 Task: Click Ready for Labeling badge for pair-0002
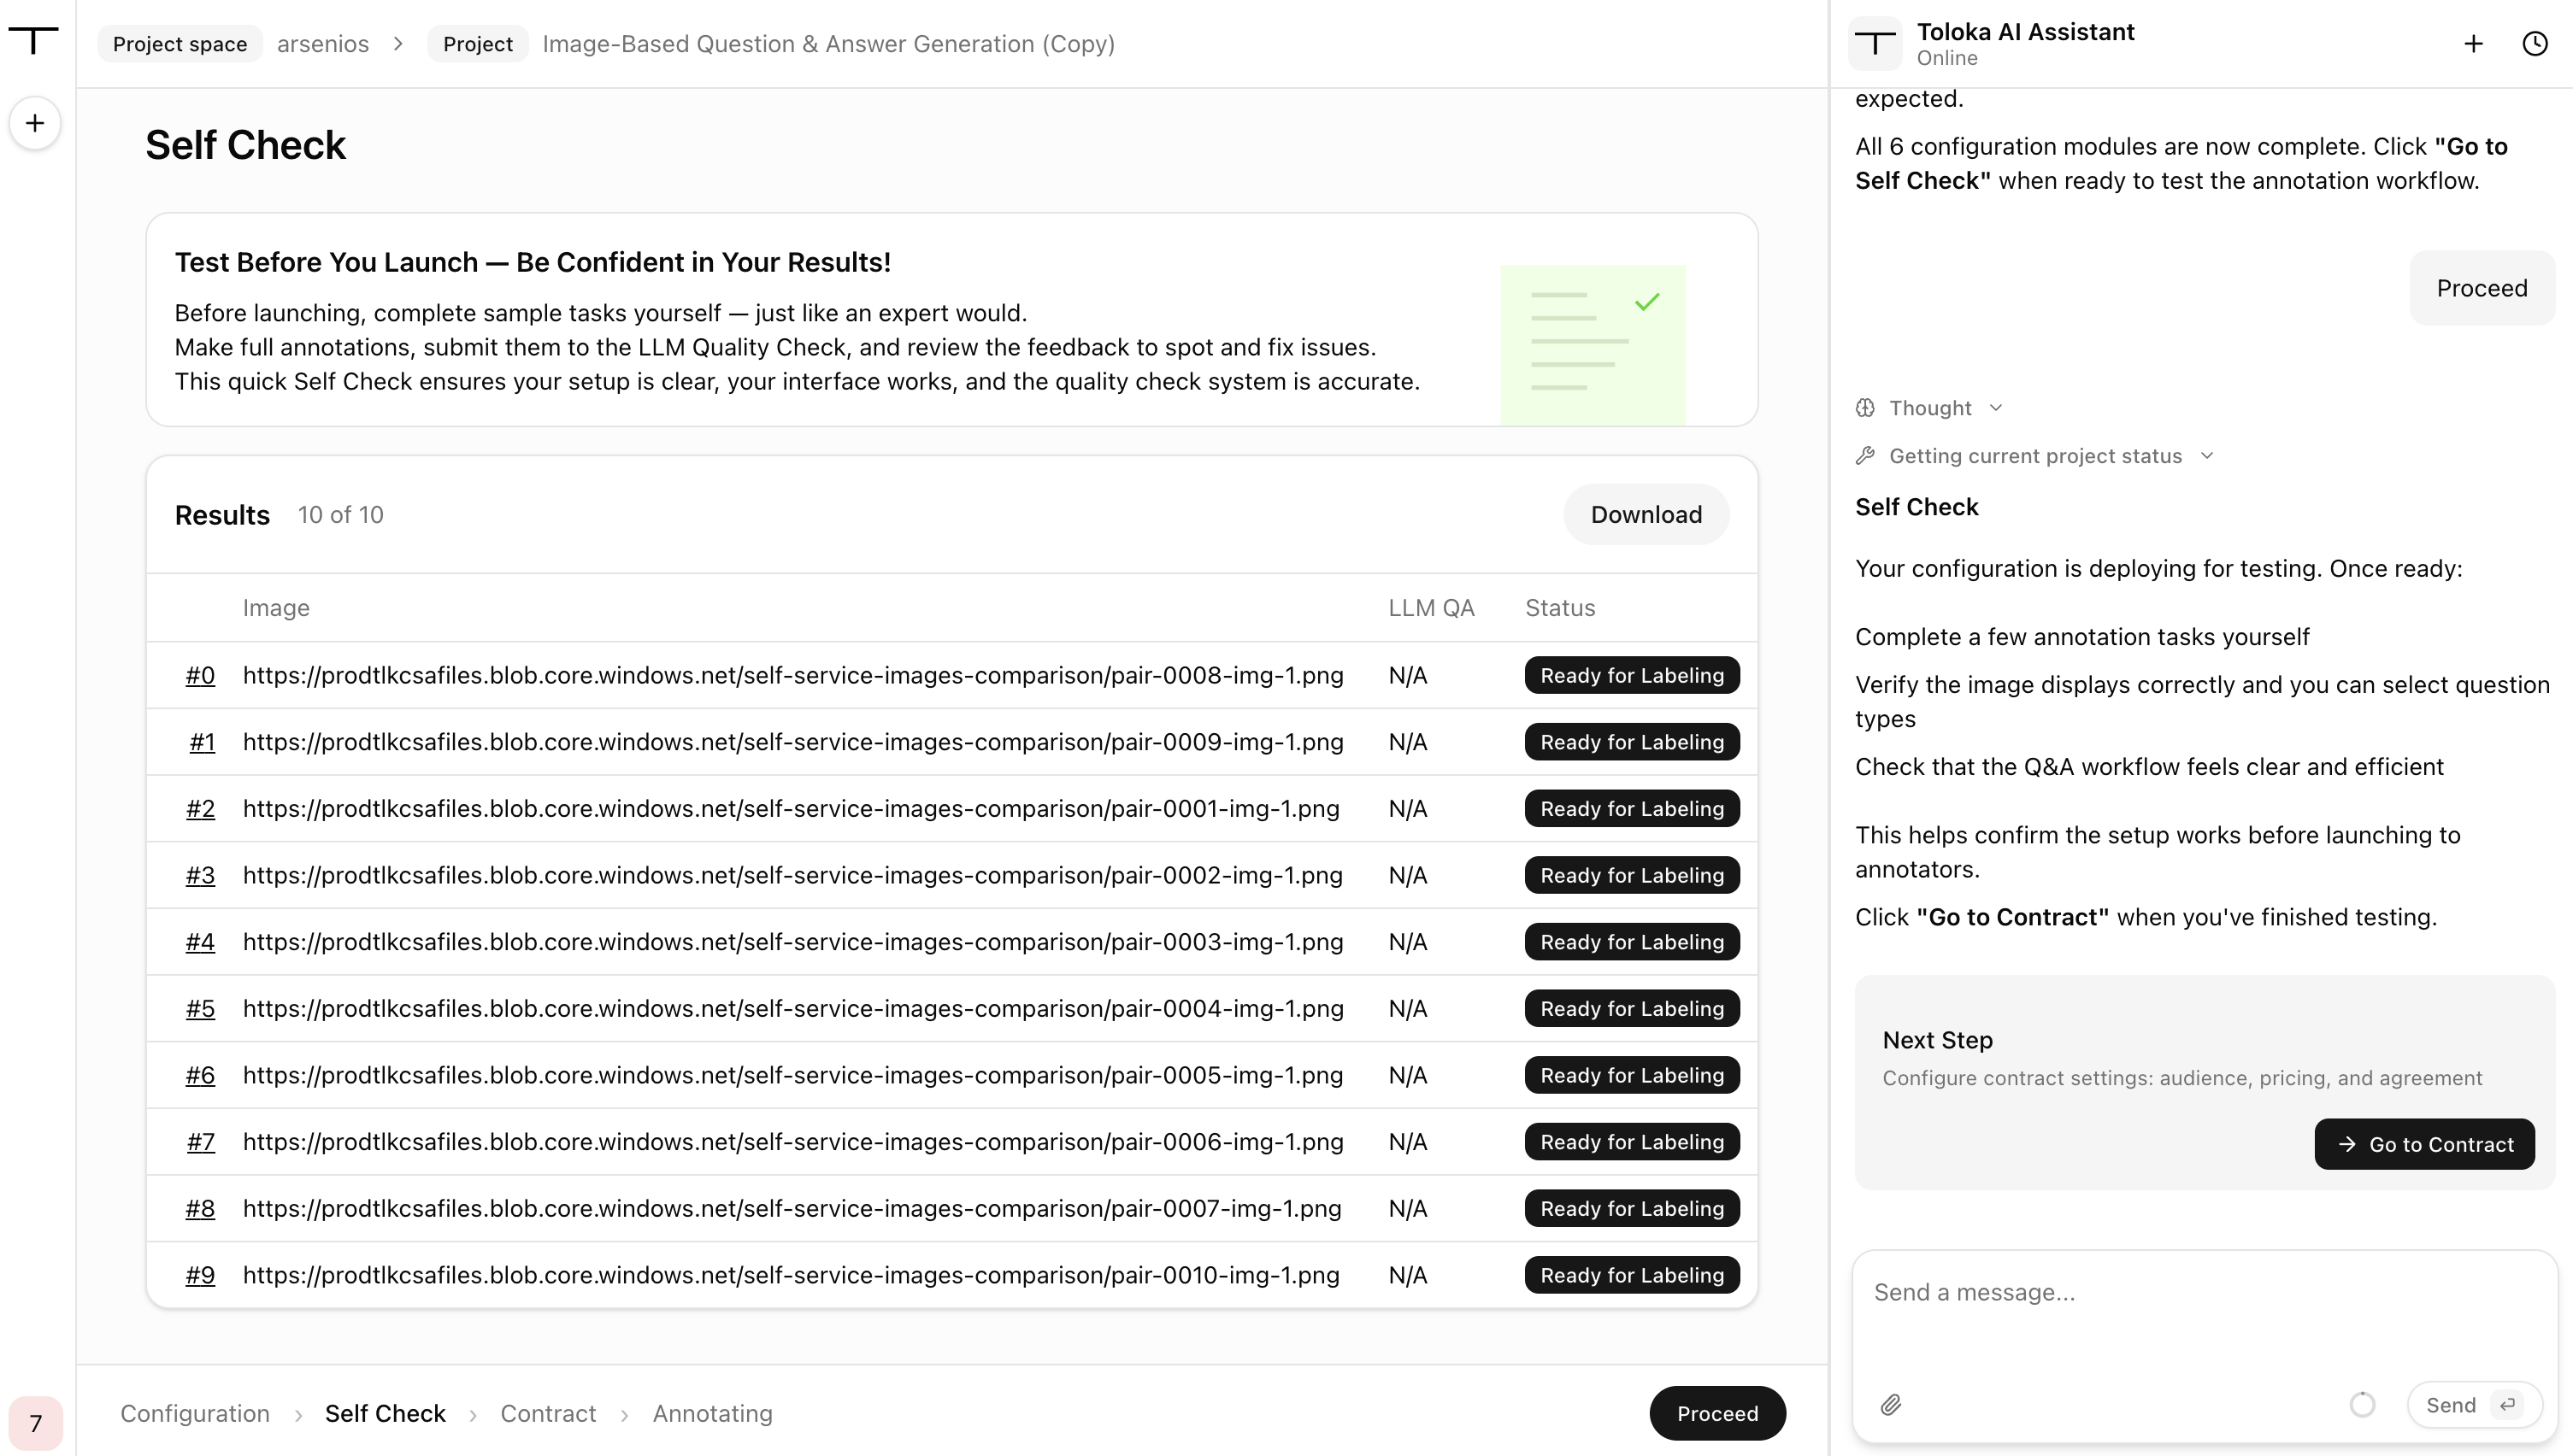(1632, 876)
